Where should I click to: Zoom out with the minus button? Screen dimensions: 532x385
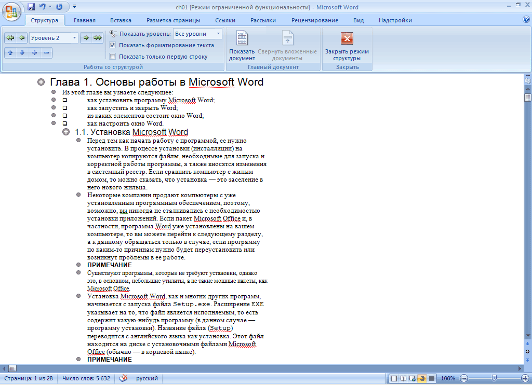464,378
